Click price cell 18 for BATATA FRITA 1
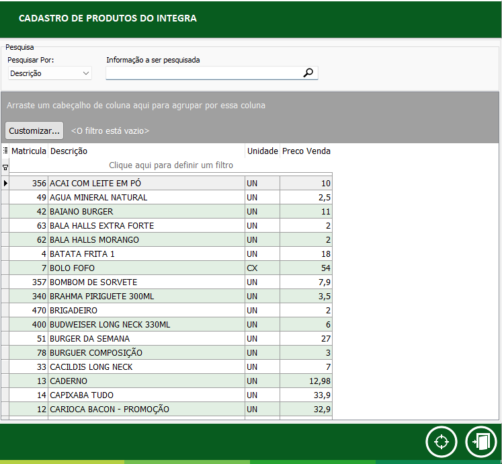This screenshot has height=464, width=502. [x=306, y=254]
